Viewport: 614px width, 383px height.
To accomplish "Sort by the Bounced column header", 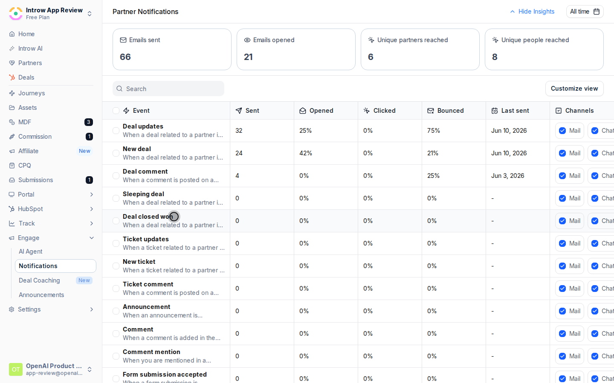I will pyautogui.click(x=450, y=111).
